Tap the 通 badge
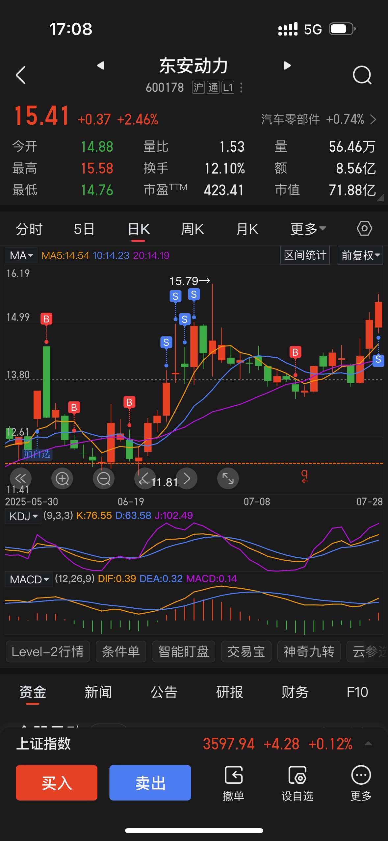Viewport: 388px width, 841px height. (x=213, y=88)
